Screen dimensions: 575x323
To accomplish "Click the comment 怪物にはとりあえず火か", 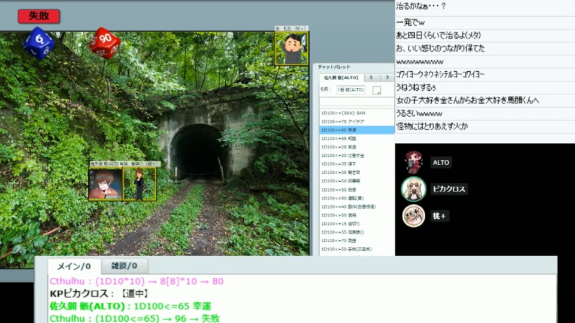I will tap(432, 126).
